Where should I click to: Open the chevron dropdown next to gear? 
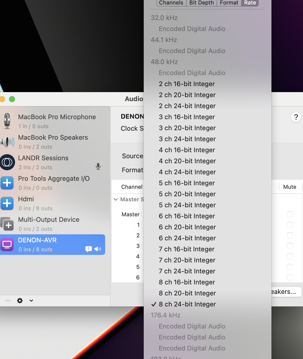(31, 300)
